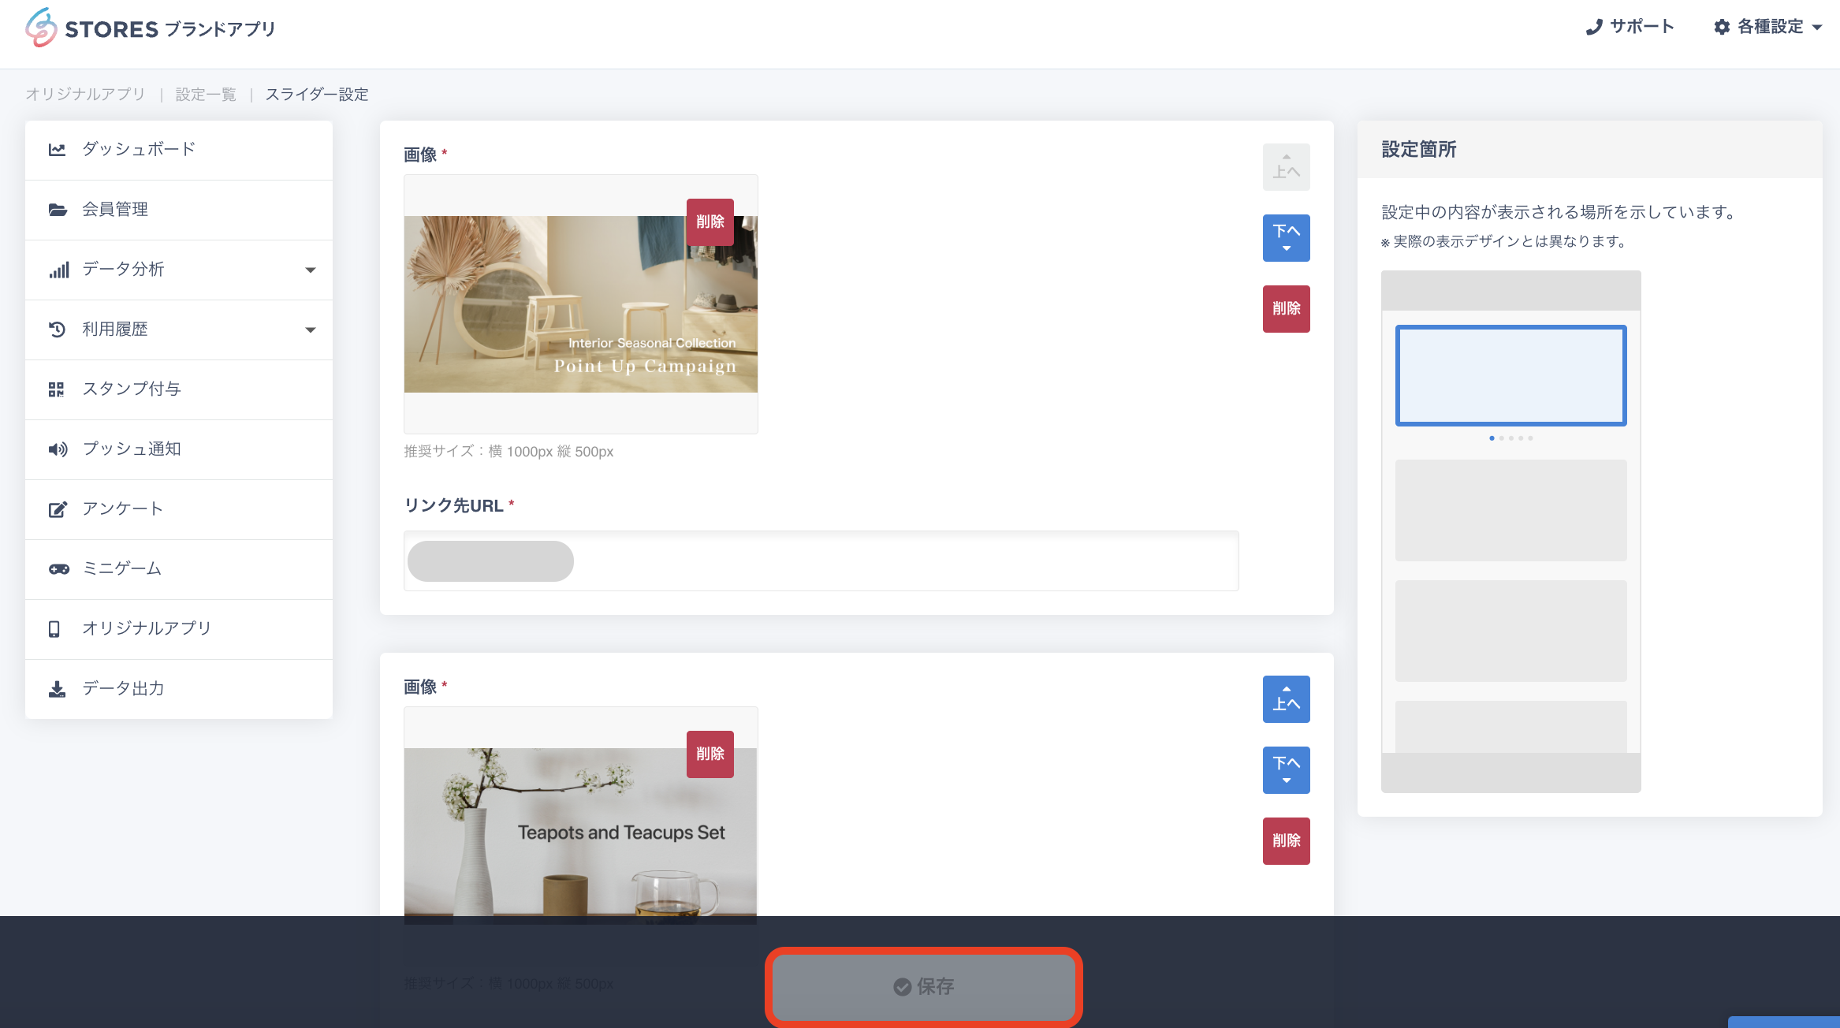Go to オリジナルアプリ breadcrumb
The width and height of the screenshot is (1840, 1028).
[x=85, y=95]
